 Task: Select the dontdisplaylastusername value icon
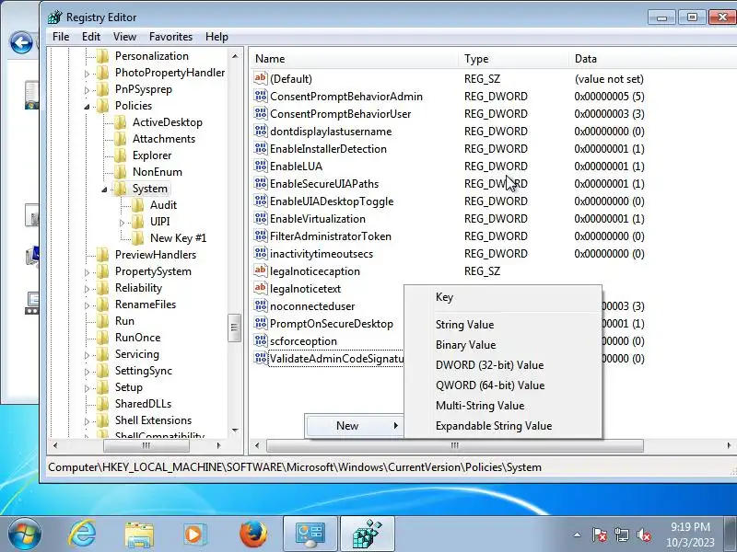(261, 131)
